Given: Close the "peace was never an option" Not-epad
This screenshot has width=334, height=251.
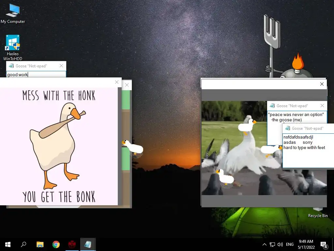Looking at the screenshot, I should click(322, 106).
